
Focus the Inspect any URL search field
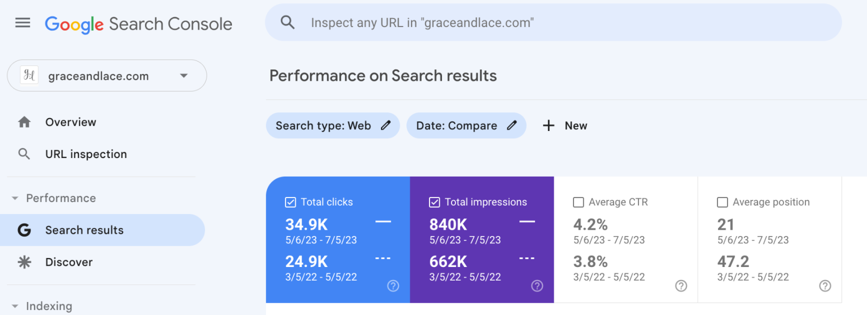[553, 23]
